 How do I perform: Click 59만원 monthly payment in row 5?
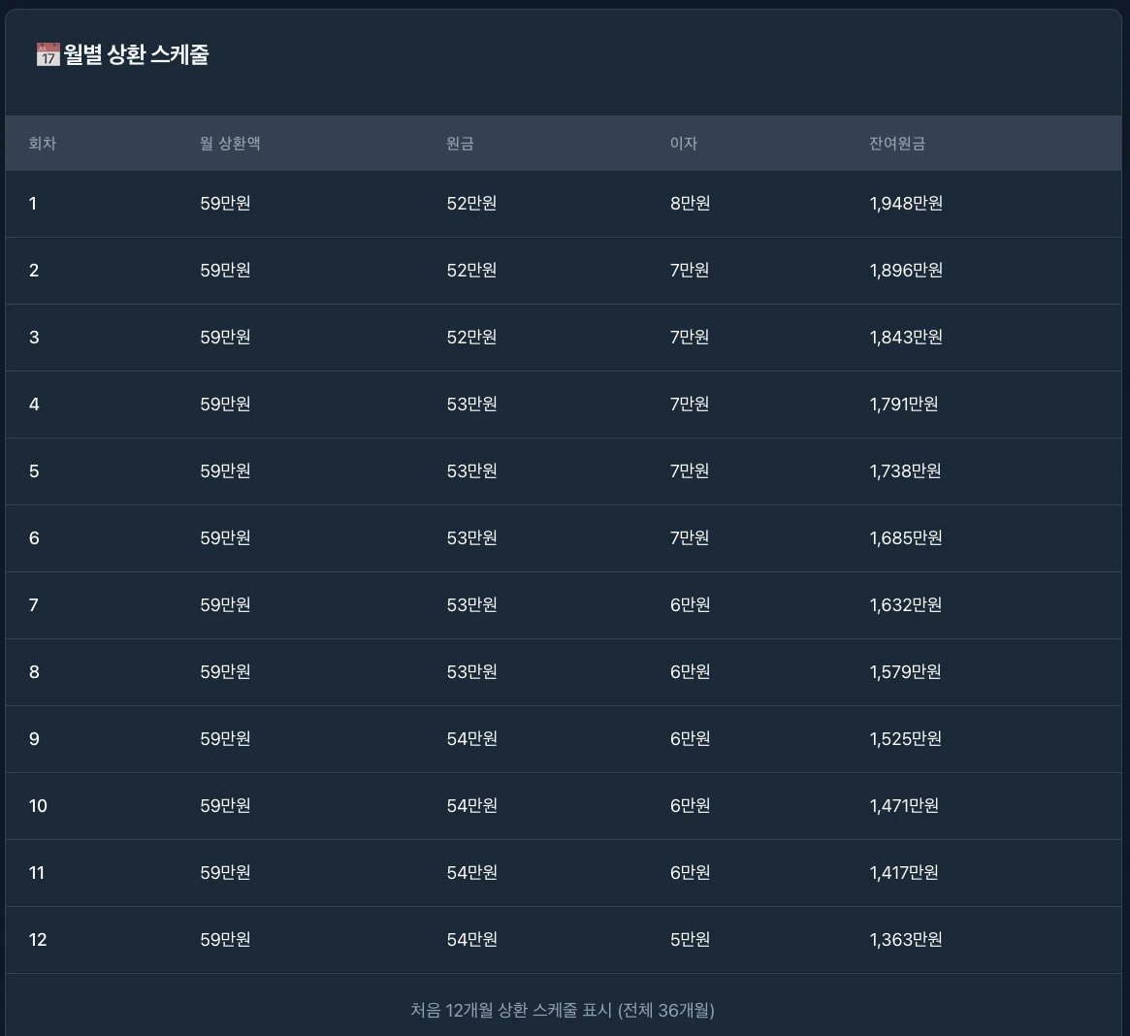pos(225,471)
